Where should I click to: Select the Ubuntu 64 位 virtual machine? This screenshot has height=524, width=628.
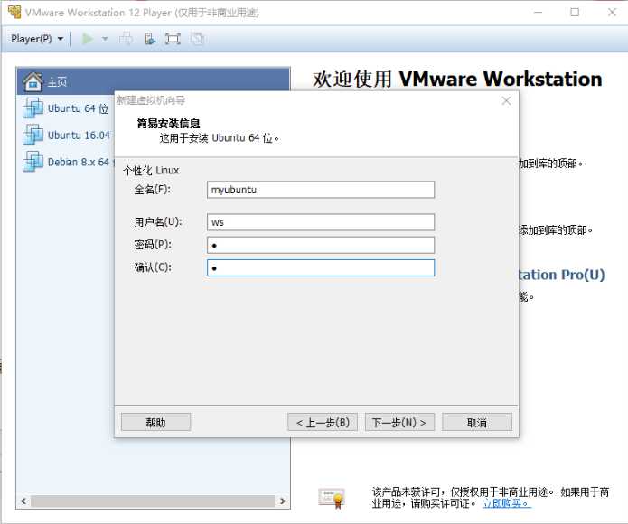[x=78, y=108]
